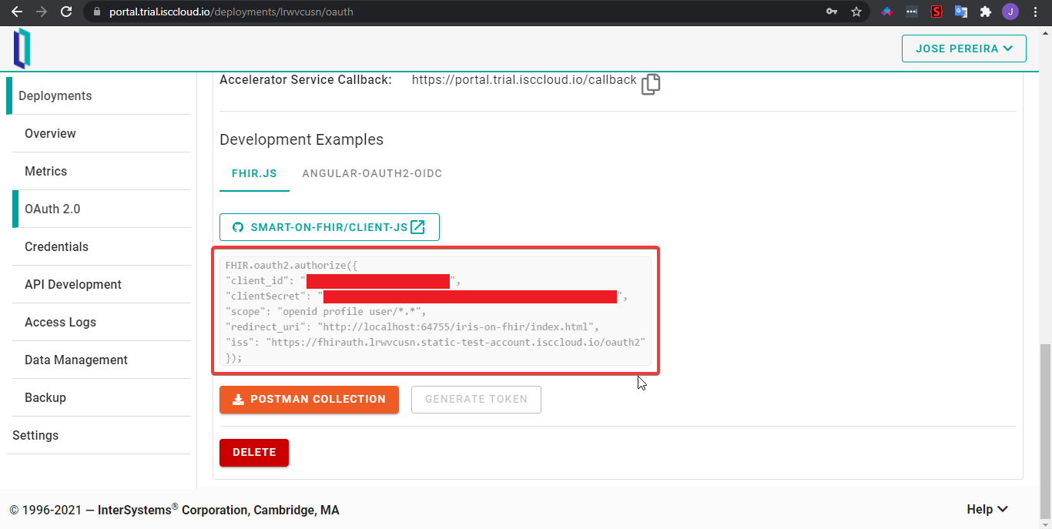Select Deployments in the sidebar
Screen dimensions: 1052x529
pos(99,95)
